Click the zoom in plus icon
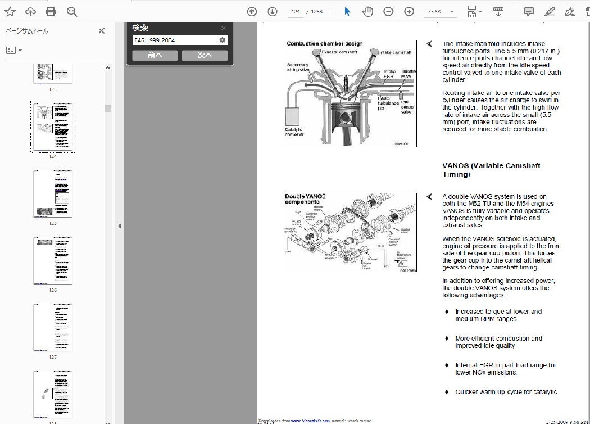 [409, 12]
